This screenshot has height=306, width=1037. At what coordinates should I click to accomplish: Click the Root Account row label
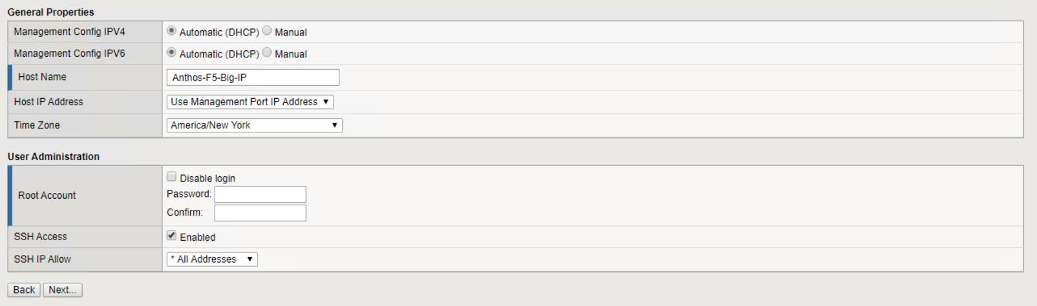coord(47,196)
